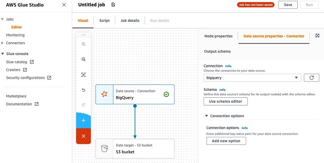Click the BigQuery node output connector dot
The width and height of the screenshot is (324, 163).
click(x=135, y=106)
